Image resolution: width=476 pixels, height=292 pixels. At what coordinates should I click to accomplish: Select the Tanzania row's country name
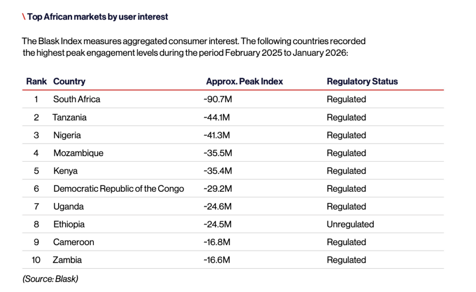tap(70, 117)
